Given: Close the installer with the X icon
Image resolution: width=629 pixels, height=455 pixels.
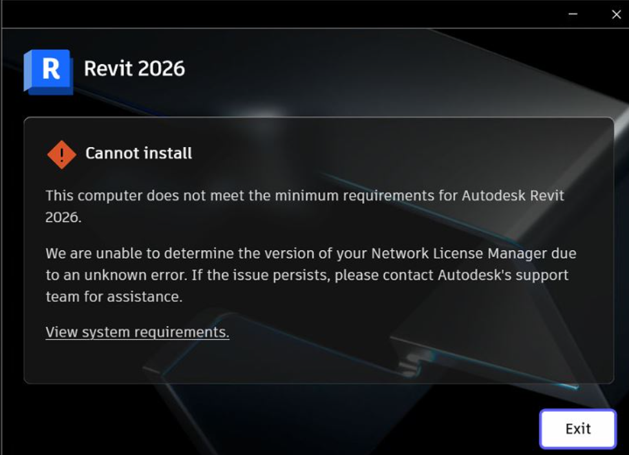Looking at the screenshot, I should [616, 14].
